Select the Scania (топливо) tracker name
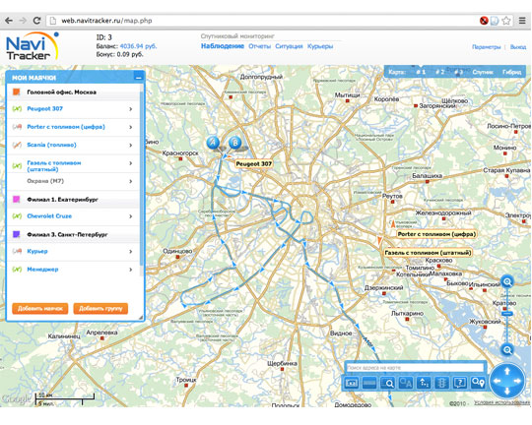This screenshot has width=532, height=425. 51,145
